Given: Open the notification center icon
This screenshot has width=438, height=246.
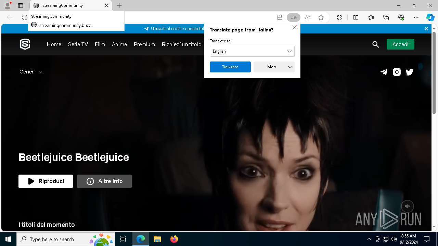Looking at the screenshot, I should coord(427,239).
